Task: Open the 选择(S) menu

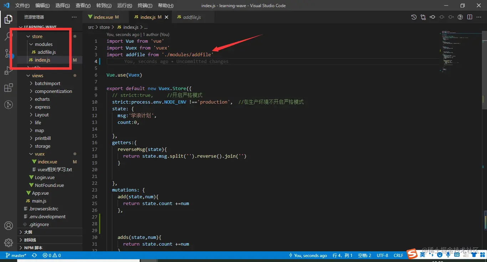Action: pos(63,5)
